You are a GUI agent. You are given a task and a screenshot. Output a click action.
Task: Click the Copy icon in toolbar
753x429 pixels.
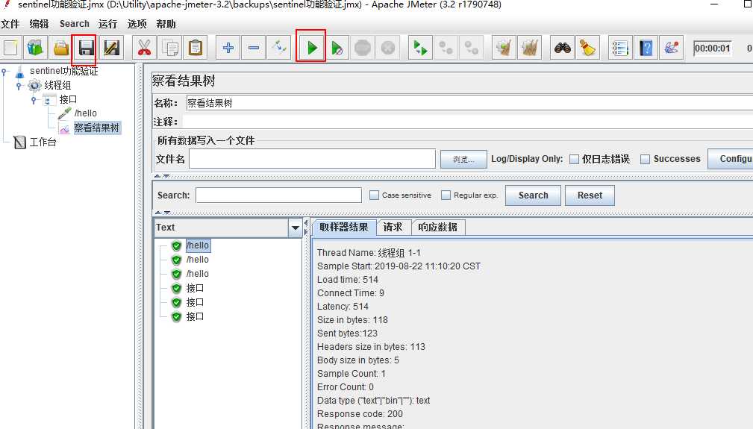pyautogui.click(x=169, y=48)
